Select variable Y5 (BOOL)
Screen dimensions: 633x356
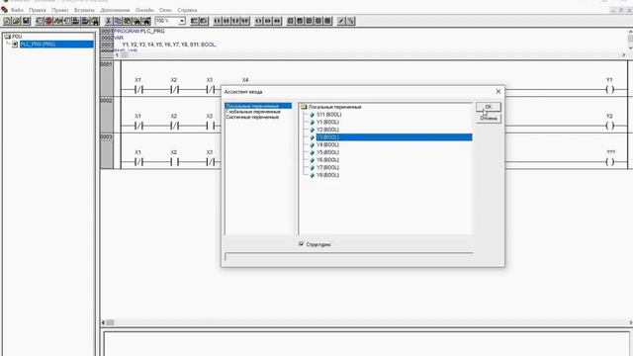point(327,152)
